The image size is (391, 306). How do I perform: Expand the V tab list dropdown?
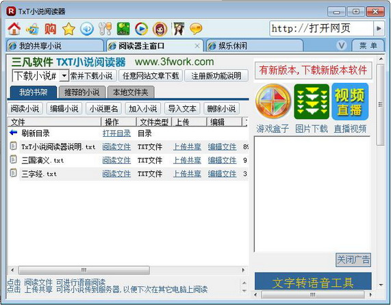342,46
